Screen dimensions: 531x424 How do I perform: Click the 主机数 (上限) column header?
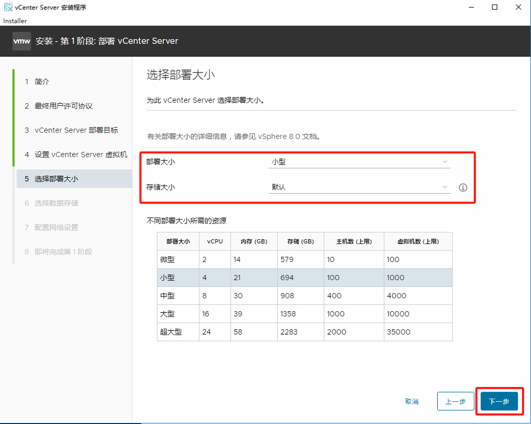[354, 241]
